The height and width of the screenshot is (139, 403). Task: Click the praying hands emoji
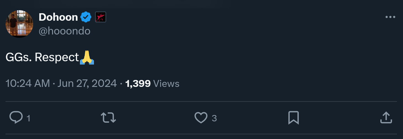pyautogui.click(x=87, y=57)
